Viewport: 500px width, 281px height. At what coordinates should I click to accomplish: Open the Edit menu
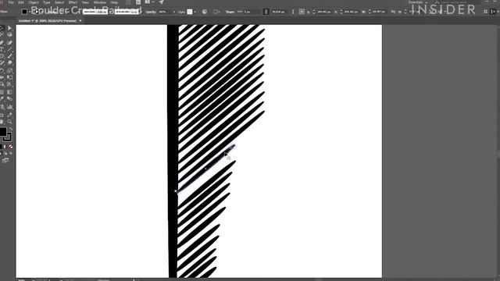point(21,2)
